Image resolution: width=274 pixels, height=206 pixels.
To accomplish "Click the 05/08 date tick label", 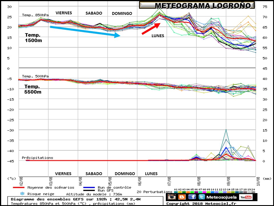I will tap(110, 181).
